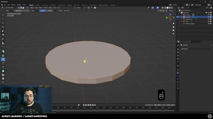This screenshot has width=213, height=119.
Task: Click the timeline horizontal scrollbar
Action: (113, 110)
